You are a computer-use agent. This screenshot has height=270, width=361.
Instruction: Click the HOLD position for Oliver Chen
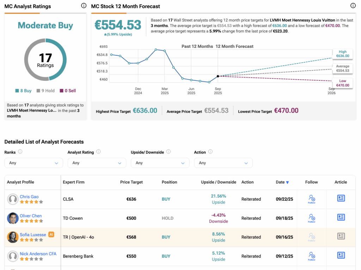pyautogui.click(x=167, y=218)
